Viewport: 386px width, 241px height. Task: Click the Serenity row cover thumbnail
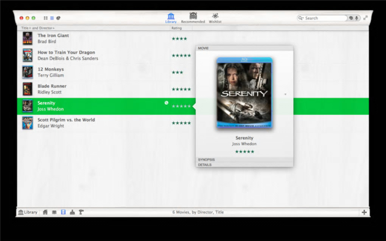(28, 106)
